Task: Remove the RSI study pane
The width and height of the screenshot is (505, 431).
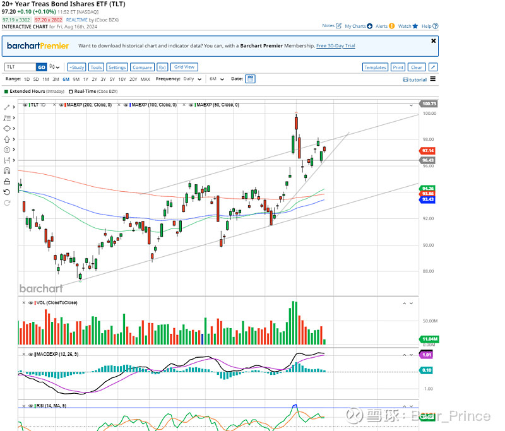Action: [24, 406]
